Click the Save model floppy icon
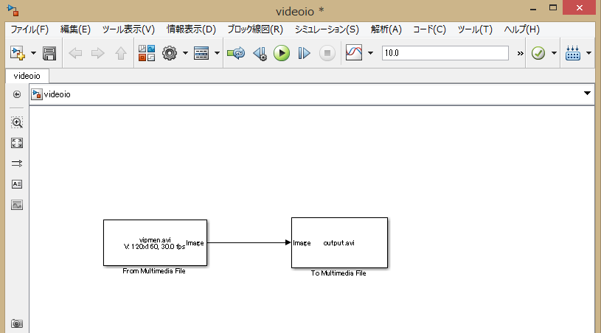The height and width of the screenshot is (333, 601). (49, 53)
